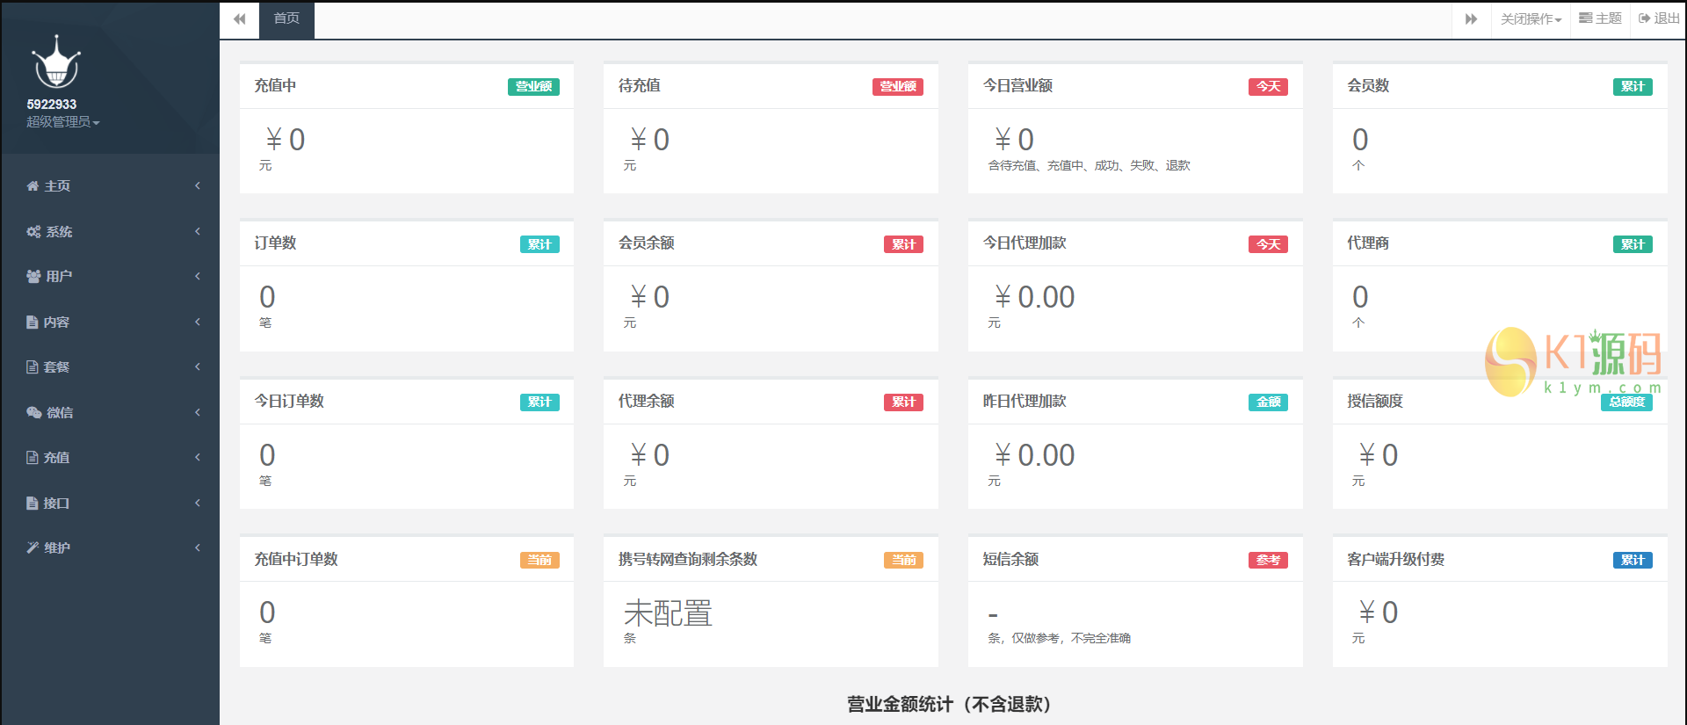Click the document icon beside 内容
1687x725 pixels.
pos(33,323)
